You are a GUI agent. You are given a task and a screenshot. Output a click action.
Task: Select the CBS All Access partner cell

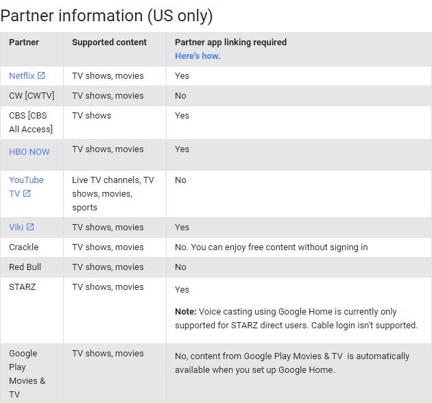coord(30,122)
